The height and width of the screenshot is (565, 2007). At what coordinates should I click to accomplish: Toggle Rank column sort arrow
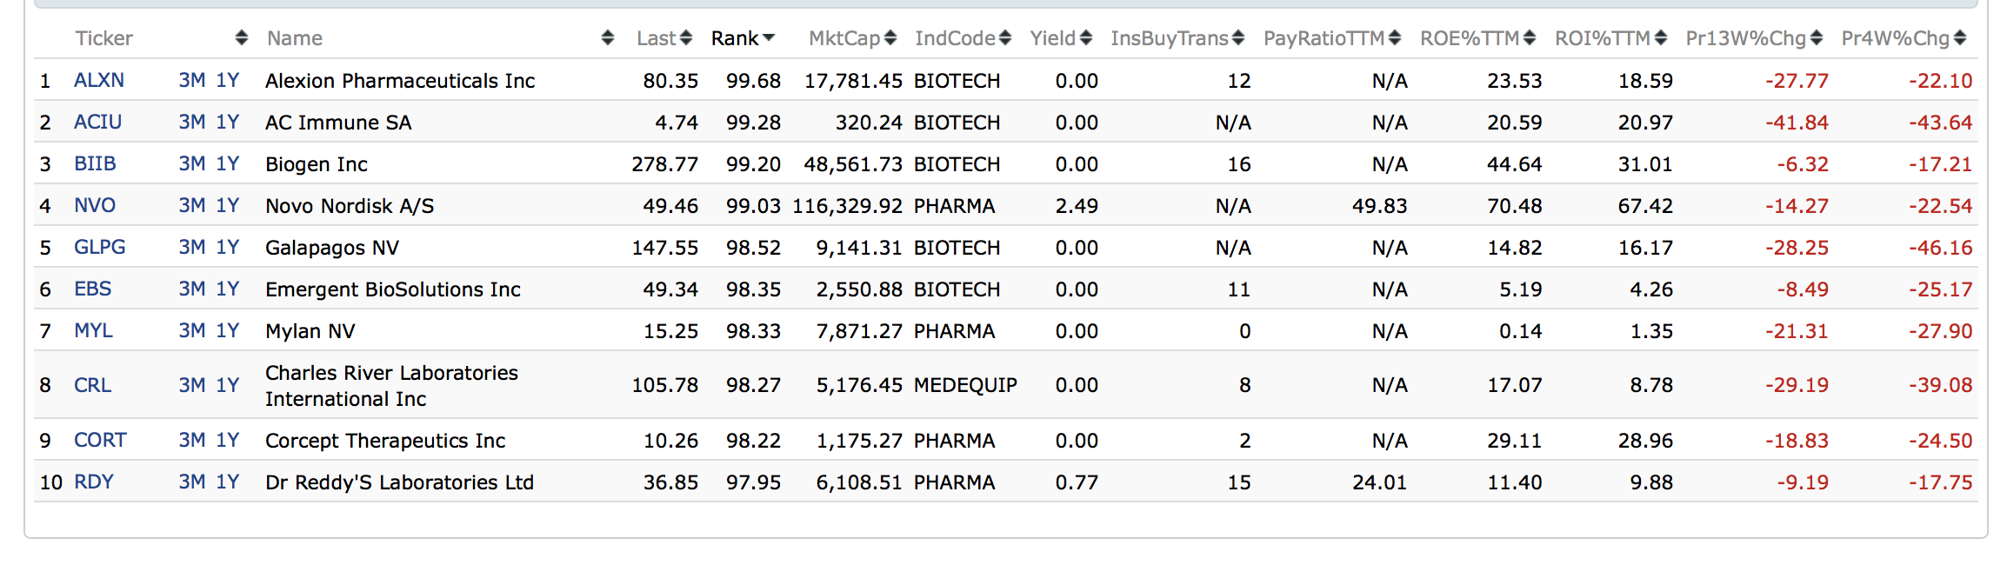[x=768, y=38]
